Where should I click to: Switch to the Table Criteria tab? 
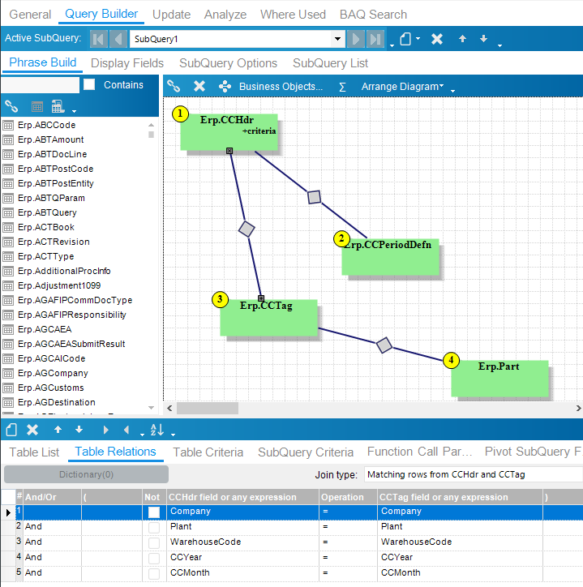(x=208, y=452)
